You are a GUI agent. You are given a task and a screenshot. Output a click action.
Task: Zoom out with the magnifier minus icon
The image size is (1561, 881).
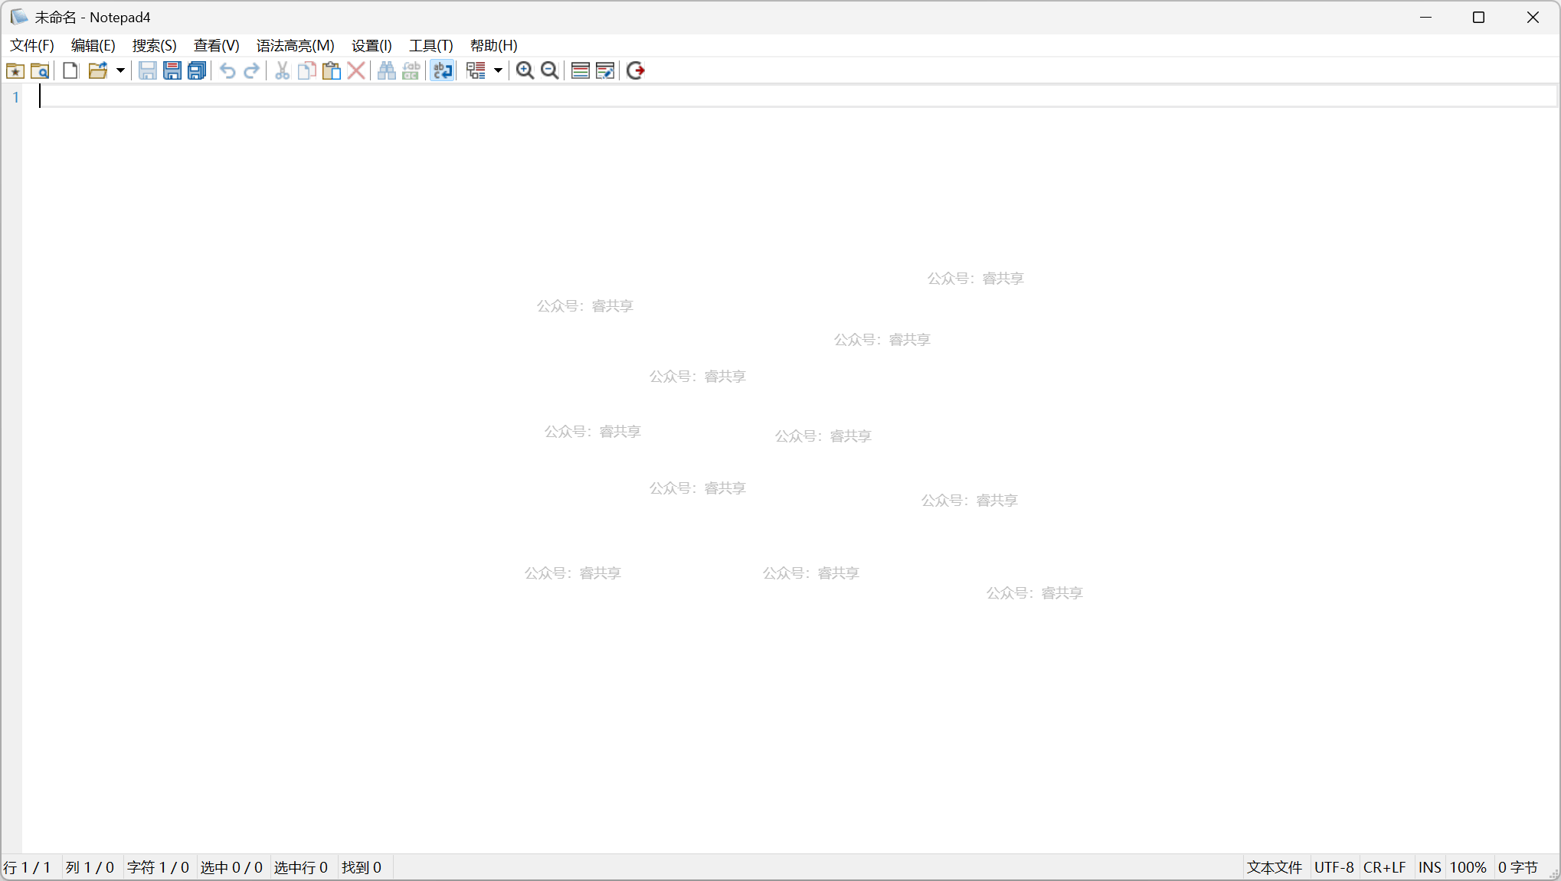point(549,71)
